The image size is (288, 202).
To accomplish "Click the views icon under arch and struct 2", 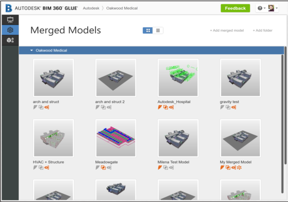I will pos(109,107).
